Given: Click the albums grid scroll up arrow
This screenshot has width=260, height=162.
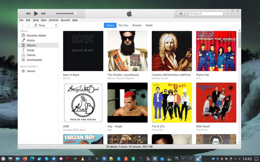Looking at the screenshot, I should (x=240, y=30).
